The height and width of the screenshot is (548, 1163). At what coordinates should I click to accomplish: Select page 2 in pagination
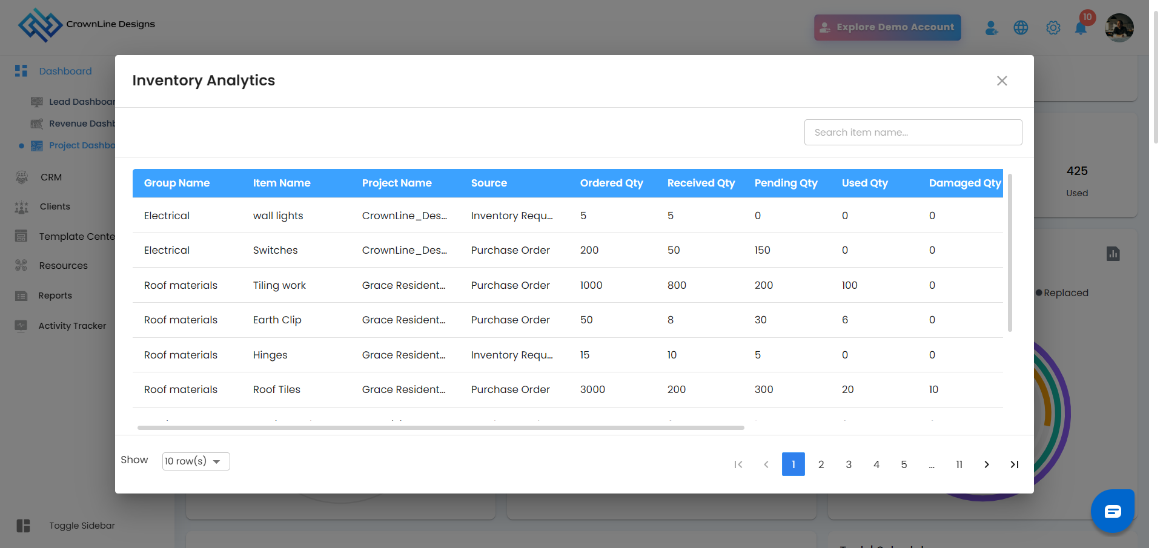[x=821, y=464]
